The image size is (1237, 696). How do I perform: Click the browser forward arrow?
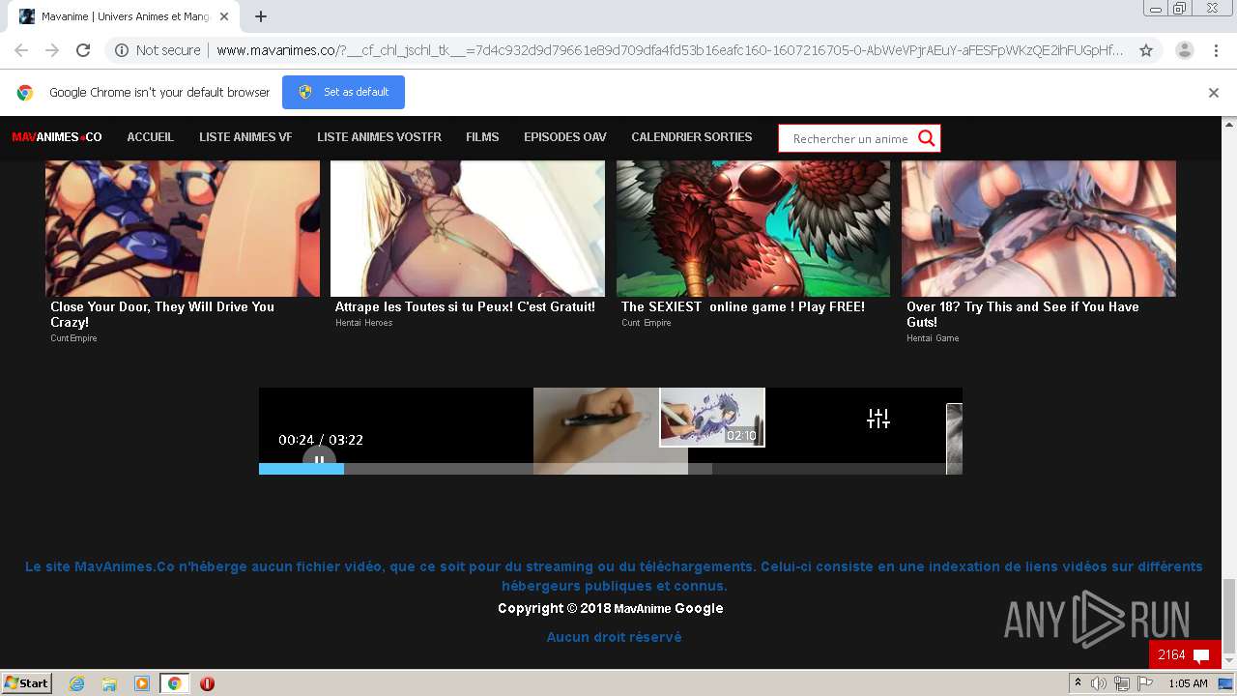[52, 50]
